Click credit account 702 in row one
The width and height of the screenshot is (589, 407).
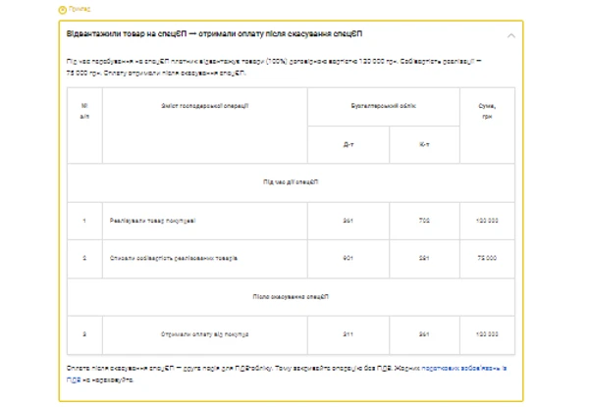tap(424, 221)
